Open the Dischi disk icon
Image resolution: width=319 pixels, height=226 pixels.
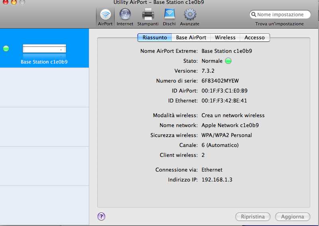coord(169,14)
